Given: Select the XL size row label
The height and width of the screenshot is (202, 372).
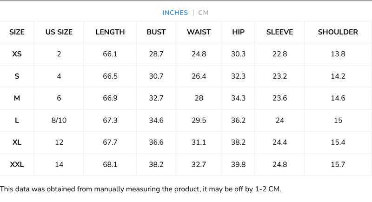Looking at the screenshot, I should coord(17,142).
